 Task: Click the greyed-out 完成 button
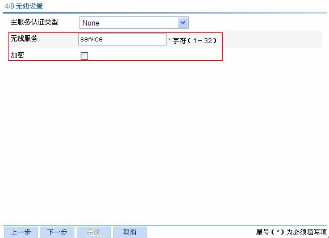[x=94, y=232]
